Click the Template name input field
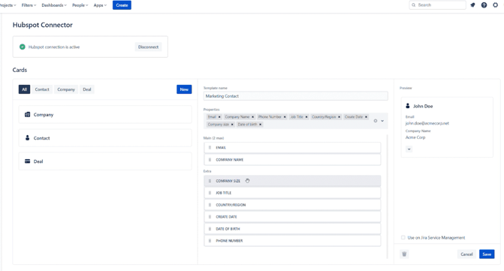The image size is (504, 271). point(296,96)
